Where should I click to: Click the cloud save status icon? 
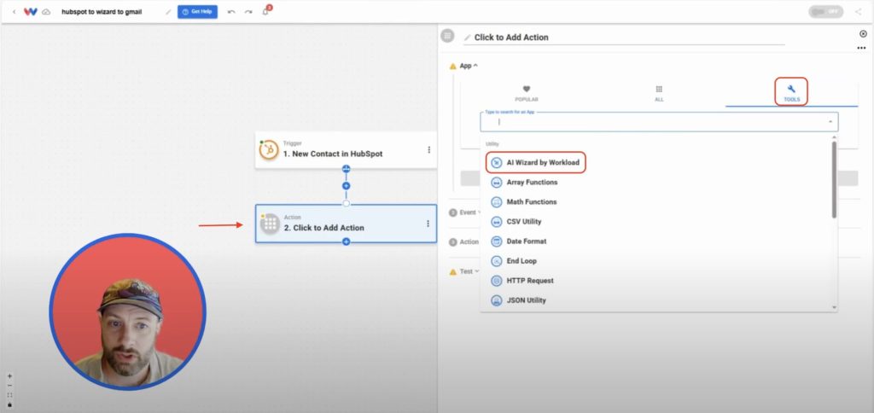(x=46, y=12)
